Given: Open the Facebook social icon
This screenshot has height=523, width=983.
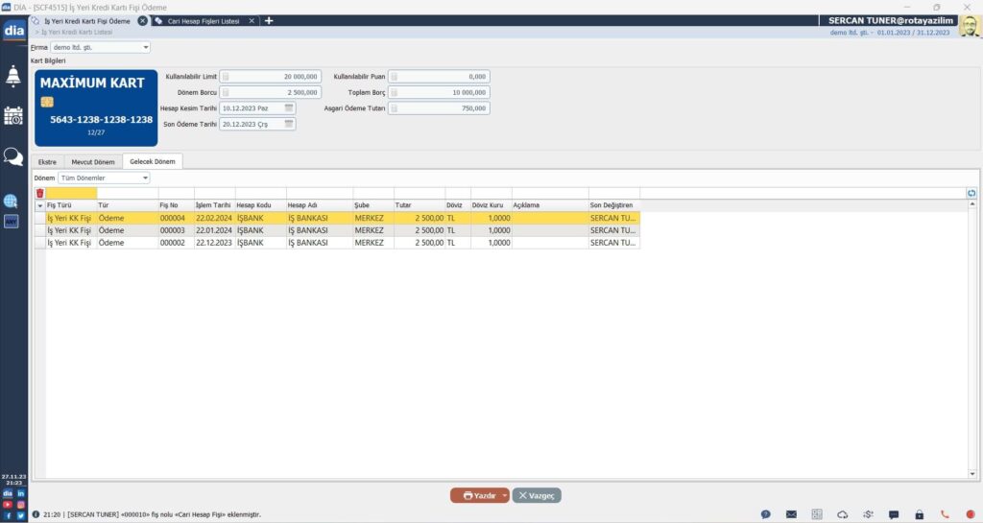Looking at the screenshot, I should (8, 515).
